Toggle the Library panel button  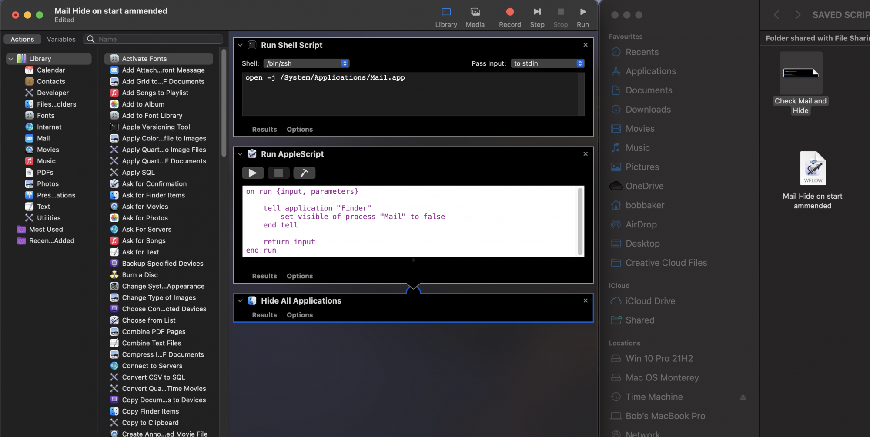click(x=446, y=17)
